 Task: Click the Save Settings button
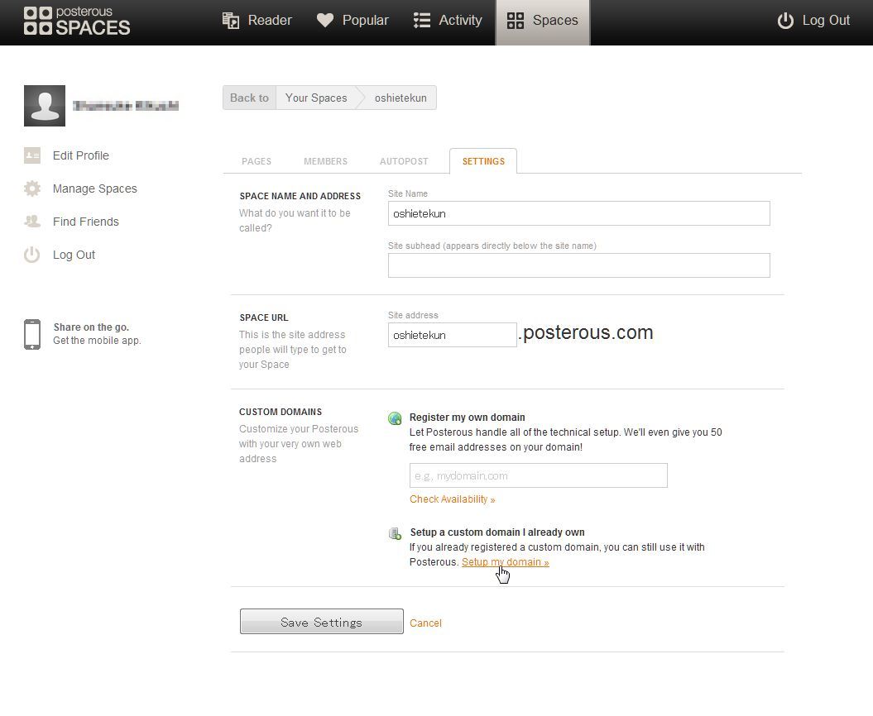click(x=322, y=622)
